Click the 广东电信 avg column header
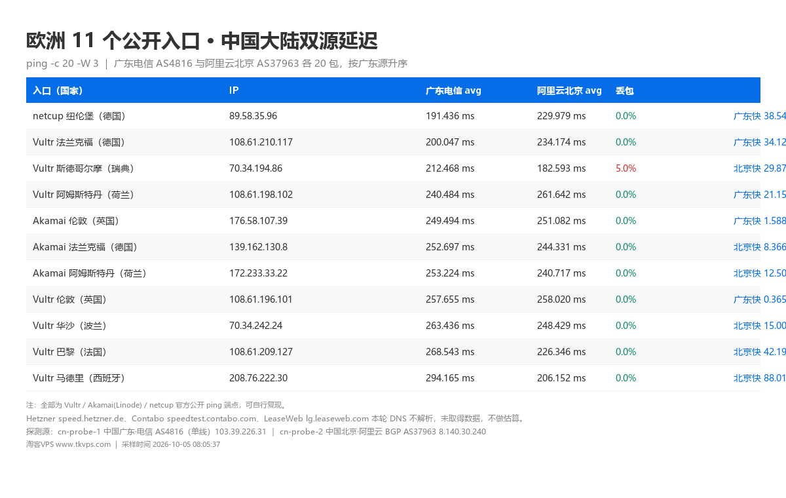 [453, 90]
